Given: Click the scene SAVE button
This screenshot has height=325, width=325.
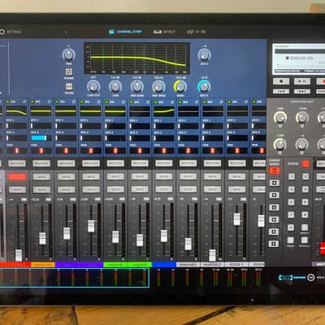Looking at the screenshot, I should 291,240.
